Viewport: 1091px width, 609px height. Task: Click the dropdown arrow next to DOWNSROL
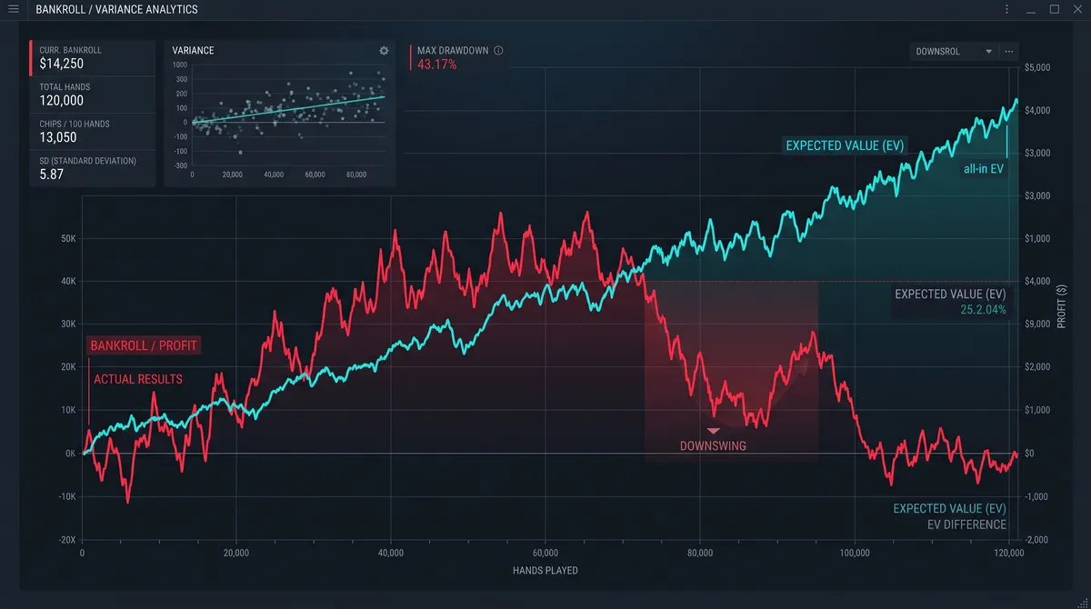pyautogui.click(x=988, y=52)
